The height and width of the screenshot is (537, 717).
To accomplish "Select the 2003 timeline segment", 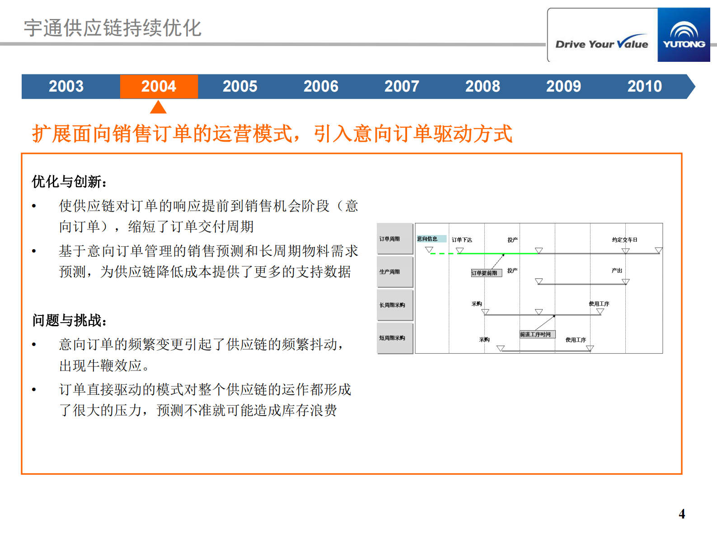I will point(66,86).
